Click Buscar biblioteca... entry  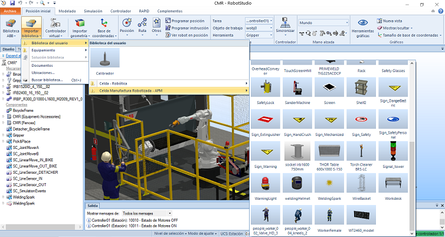55,80
